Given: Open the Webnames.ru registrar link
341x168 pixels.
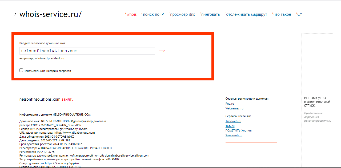Looking at the screenshot, I should (x=234, y=108).
